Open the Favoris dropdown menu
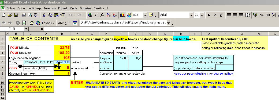 48,23
